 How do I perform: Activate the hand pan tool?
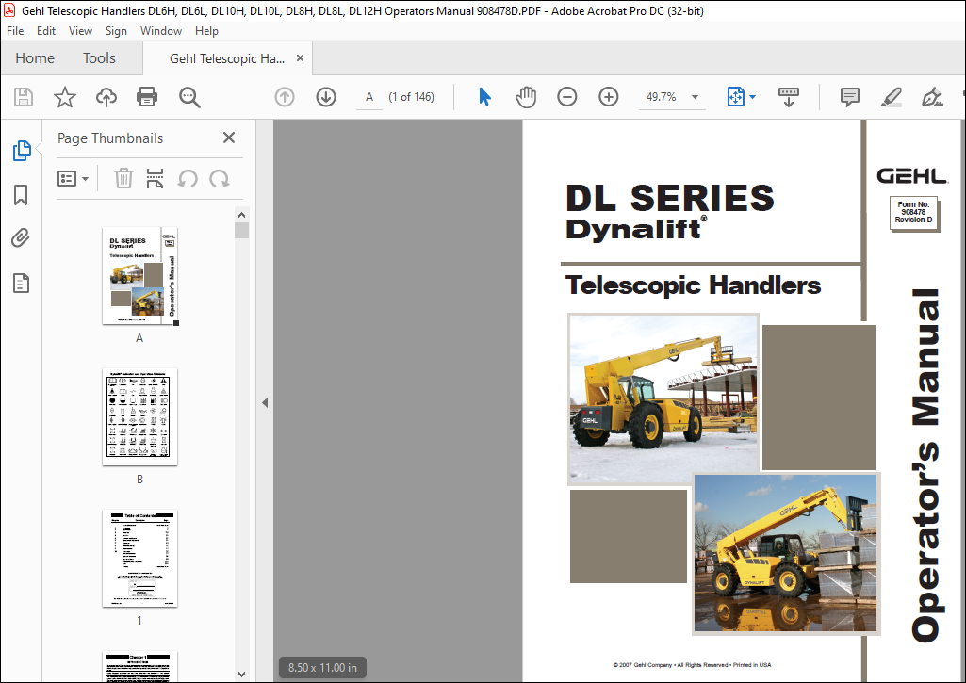[526, 97]
